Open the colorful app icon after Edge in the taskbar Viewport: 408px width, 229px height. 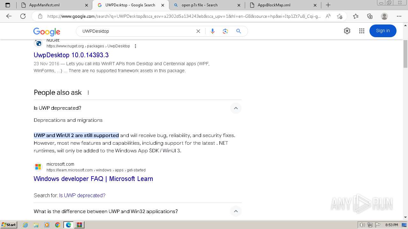tap(79, 225)
